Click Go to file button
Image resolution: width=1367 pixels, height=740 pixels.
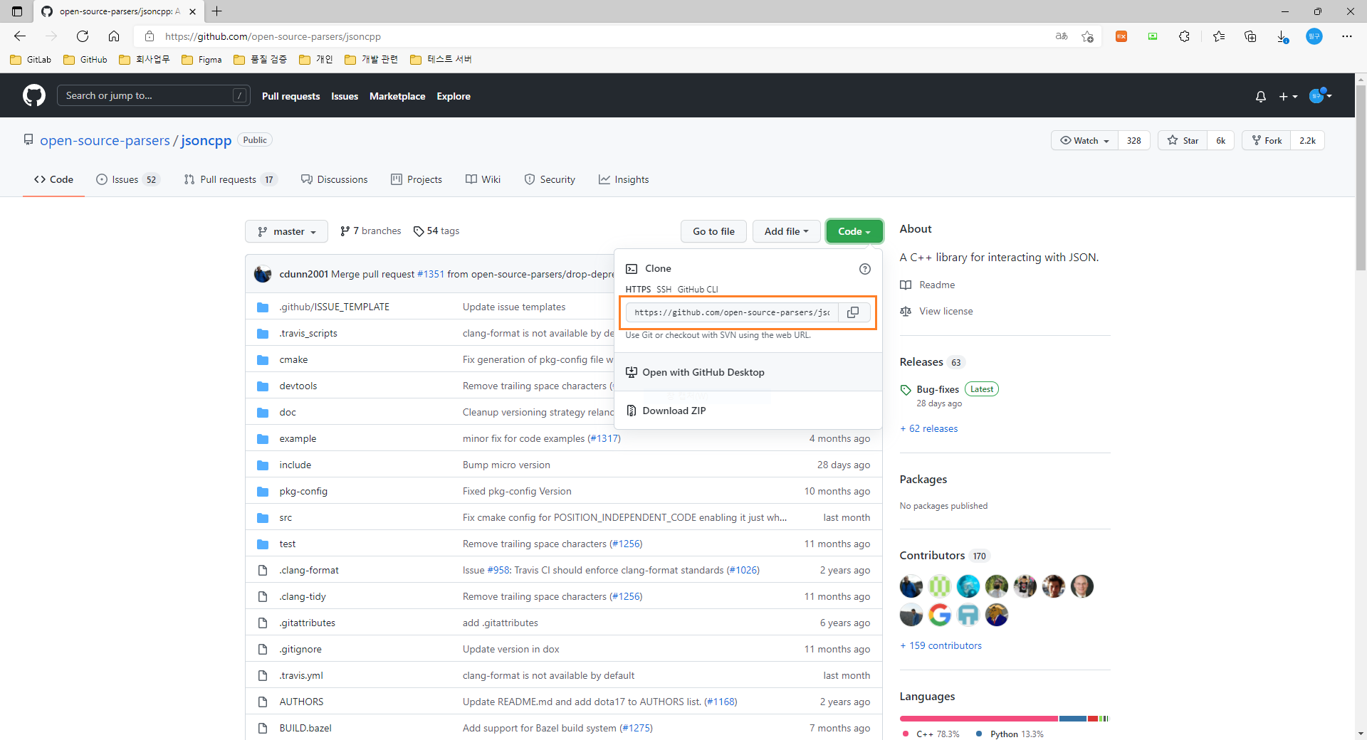pyautogui.click(x=713, y=231)
